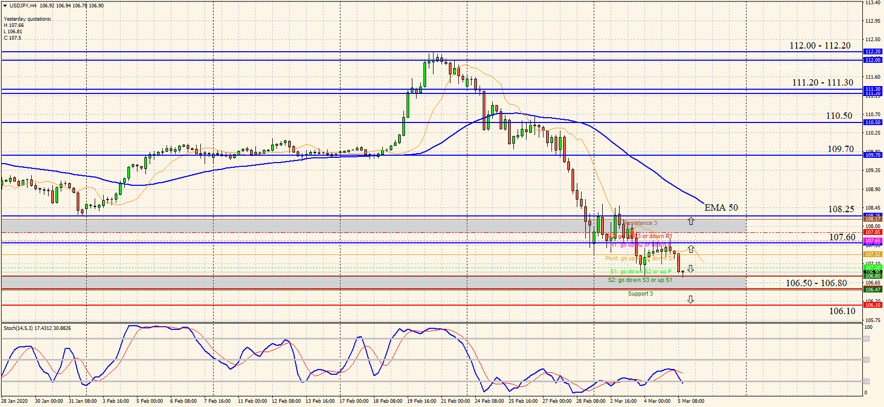This screenshot has width=884, height=407.
Task: Click the 111.20 - 111.30 zone label
Action: 822,82
